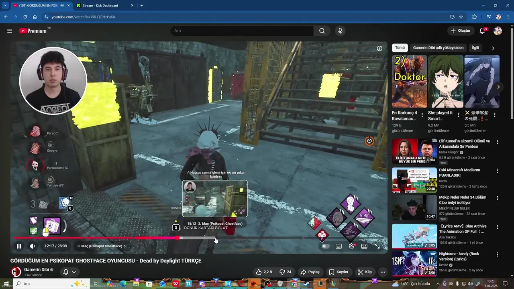Open the YouTube hamburger guide menu
This screenshot has width=514, height=289.
point(10,31)
